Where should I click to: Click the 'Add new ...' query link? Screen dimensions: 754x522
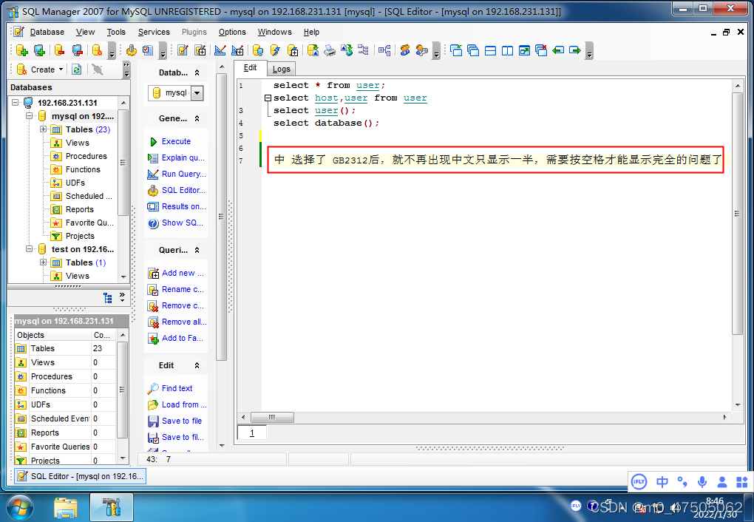(183, 274)
